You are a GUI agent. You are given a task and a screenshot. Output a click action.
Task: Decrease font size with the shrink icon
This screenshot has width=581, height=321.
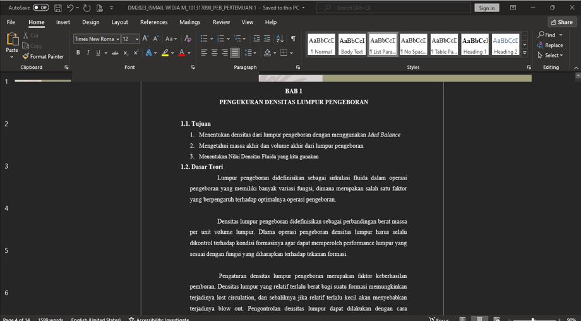(156, 39)
